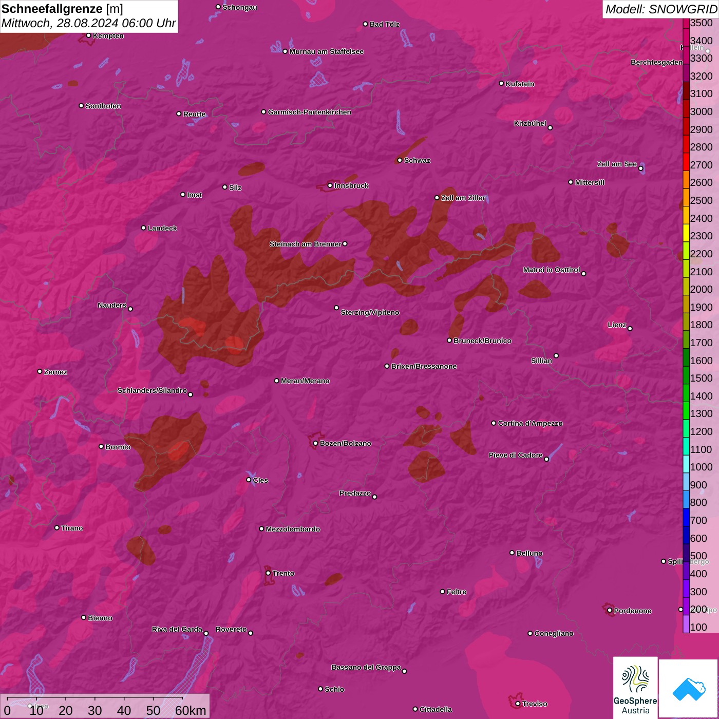The width and height of the screenshot is (719, 719).
Task: Click the Garmisch-Partenkirchen label
Action: coord(310,112)
